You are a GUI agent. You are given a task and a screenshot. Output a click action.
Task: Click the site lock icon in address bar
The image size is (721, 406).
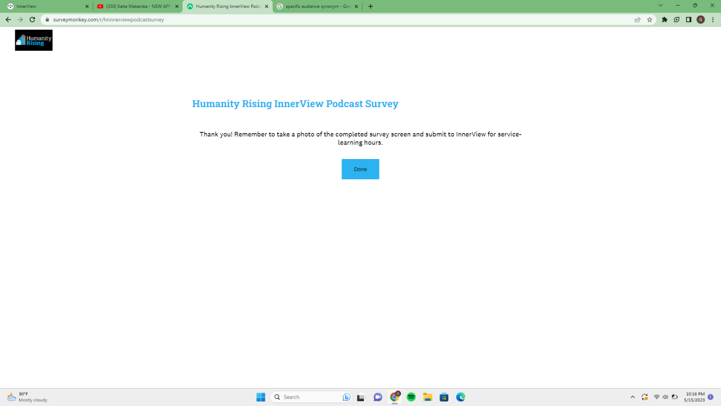pyautogui.click(x=48, y=19)
